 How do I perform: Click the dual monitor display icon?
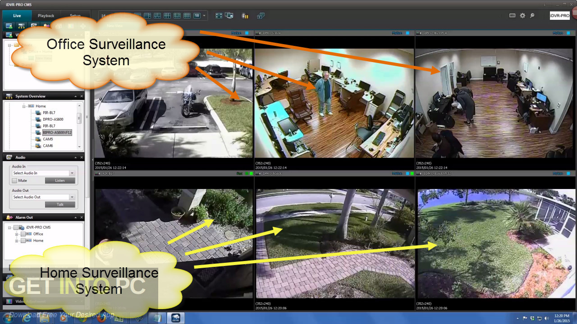click(x=229, y=15)
